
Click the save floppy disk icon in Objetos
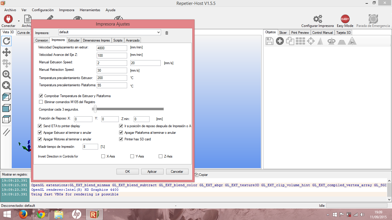coord(269,41)
